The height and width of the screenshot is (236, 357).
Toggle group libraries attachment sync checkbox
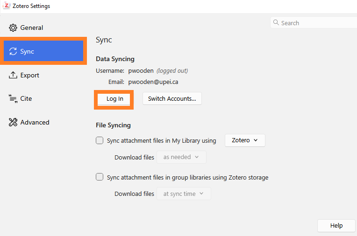tap(100, 177)
